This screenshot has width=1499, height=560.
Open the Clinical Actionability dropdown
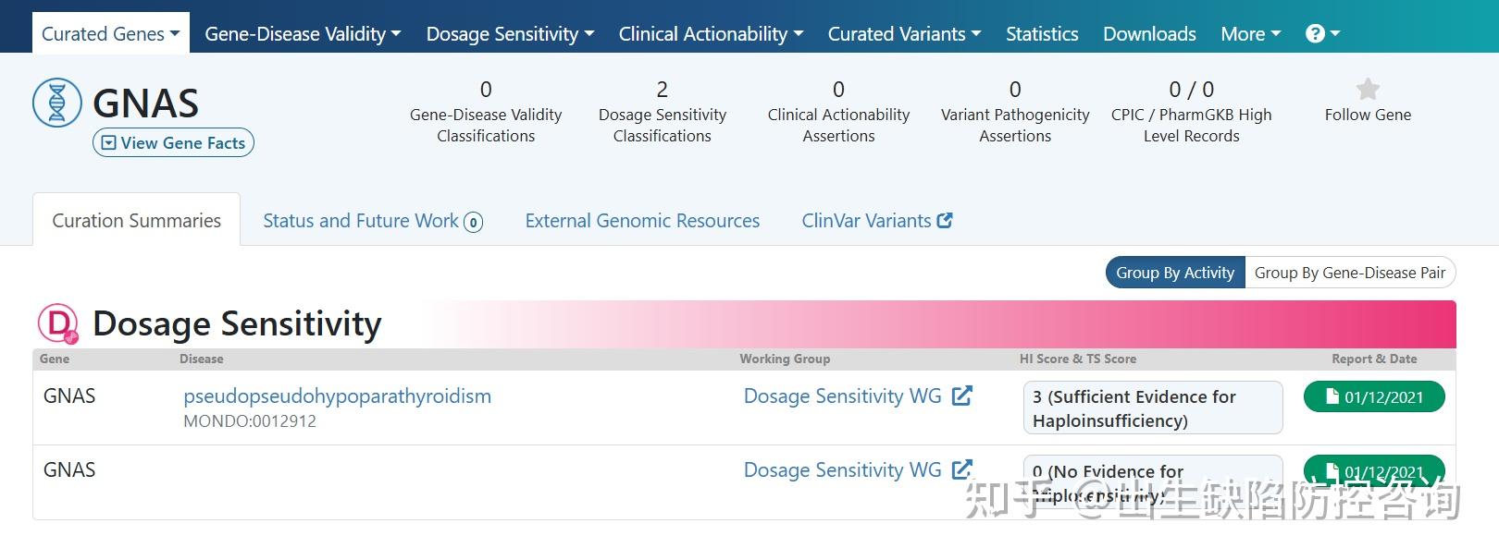click(711, 34)
